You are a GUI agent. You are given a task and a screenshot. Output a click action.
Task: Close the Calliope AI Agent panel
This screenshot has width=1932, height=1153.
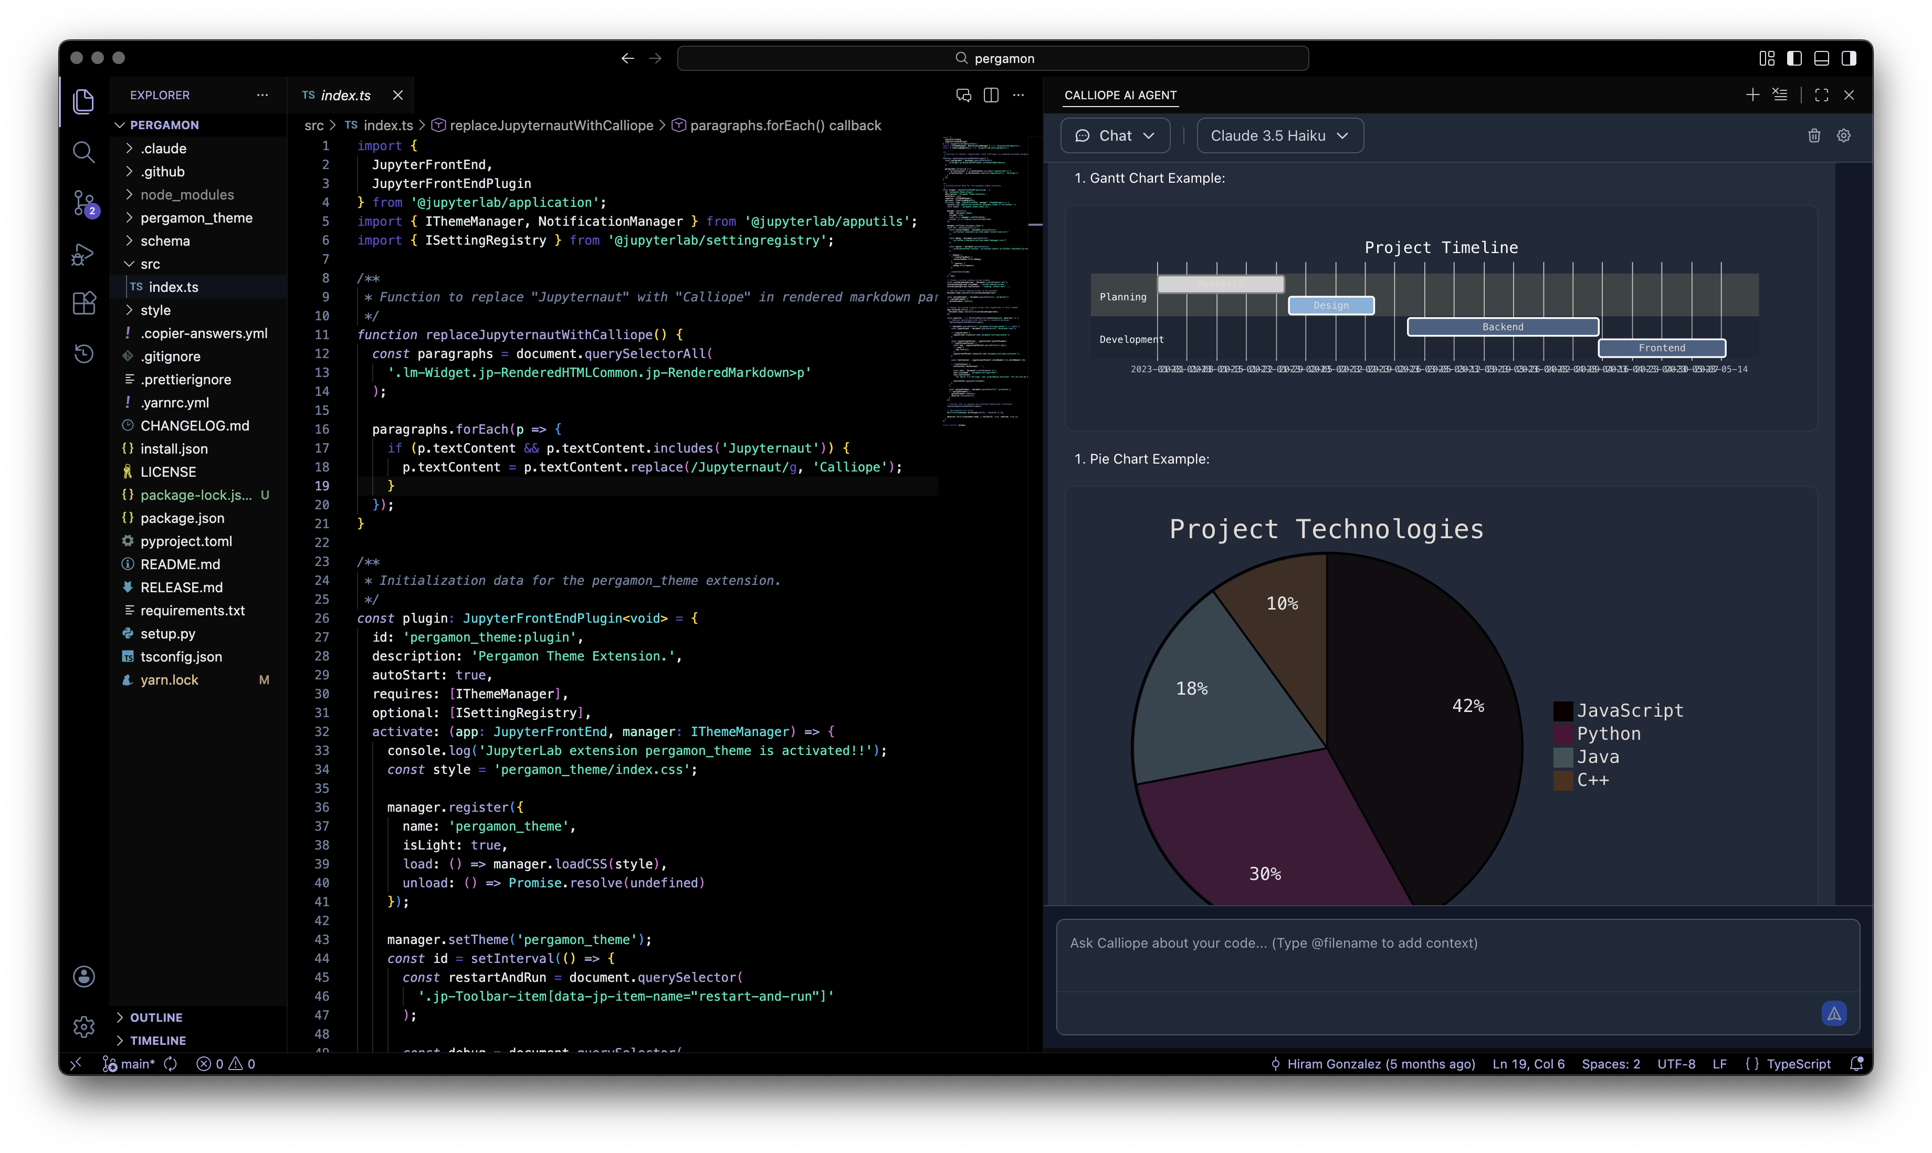(x=1849, y=95)
